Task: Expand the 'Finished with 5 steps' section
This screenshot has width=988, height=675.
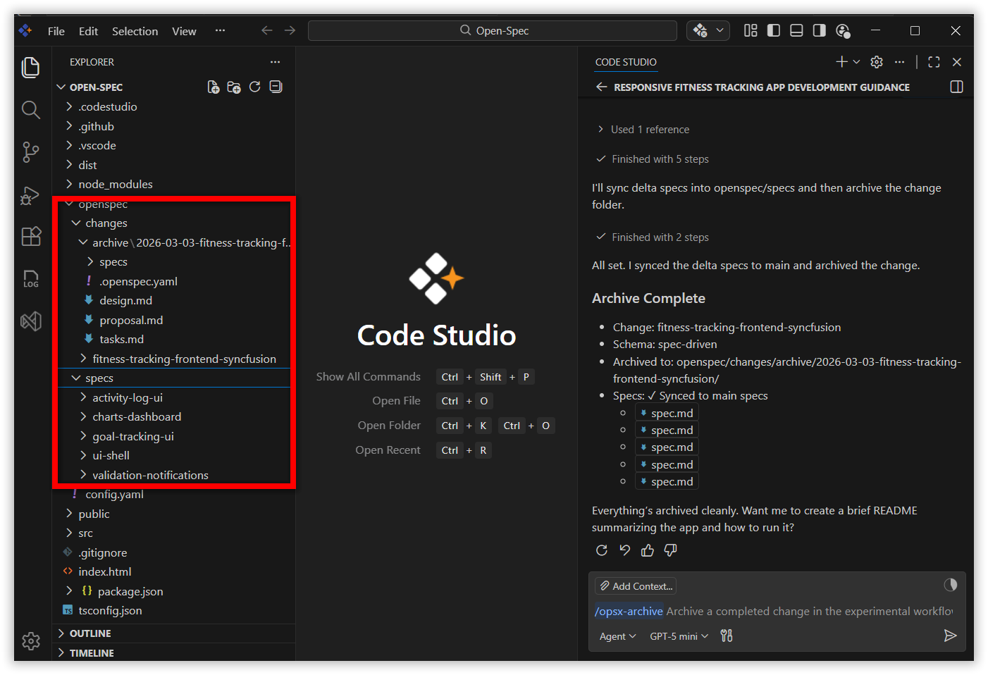Action: coord(652,159)
